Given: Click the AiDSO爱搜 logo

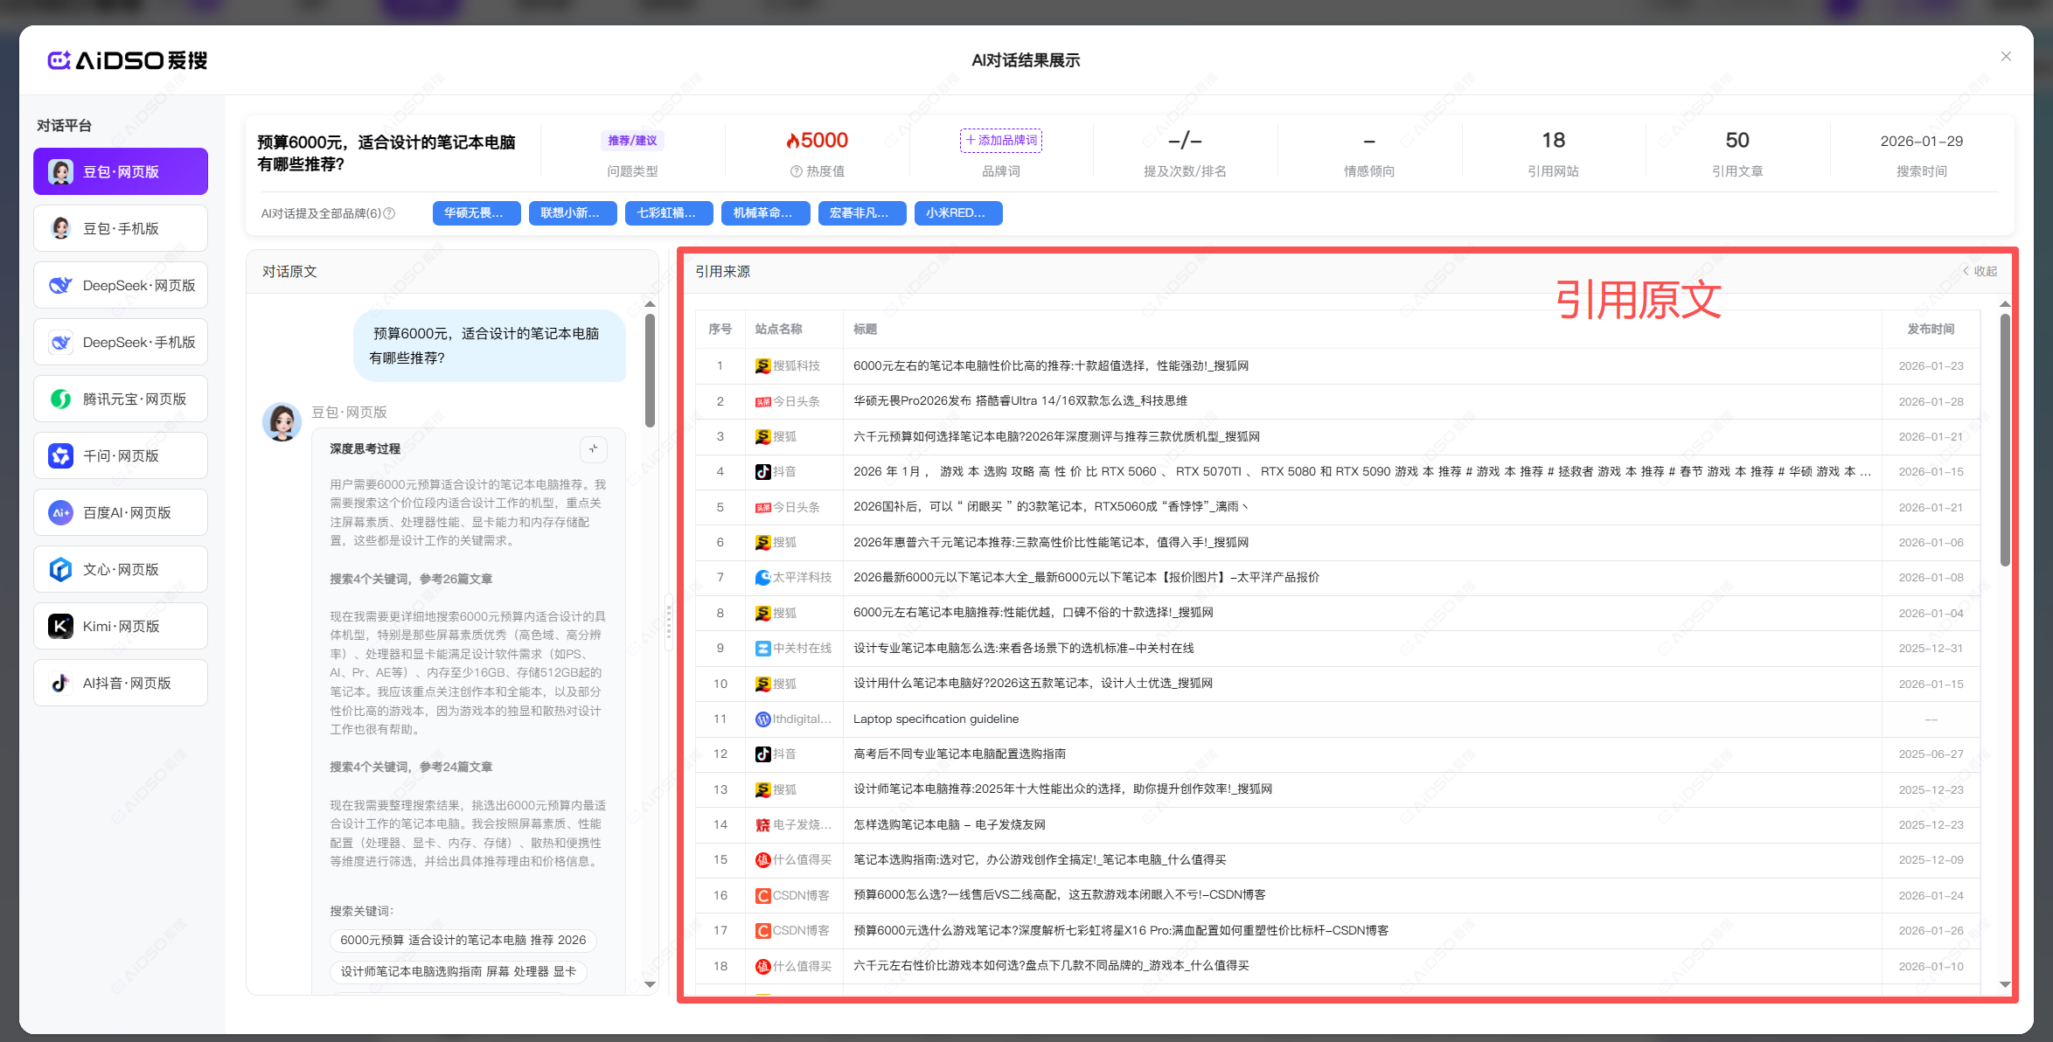Looking at the screenshot, I should click(128, 60).
